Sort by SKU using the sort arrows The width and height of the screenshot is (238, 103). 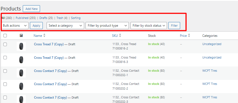120,36
